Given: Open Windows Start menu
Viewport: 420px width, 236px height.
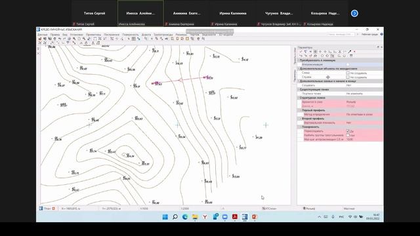Looking at the screenshot, I should (165, 217).
